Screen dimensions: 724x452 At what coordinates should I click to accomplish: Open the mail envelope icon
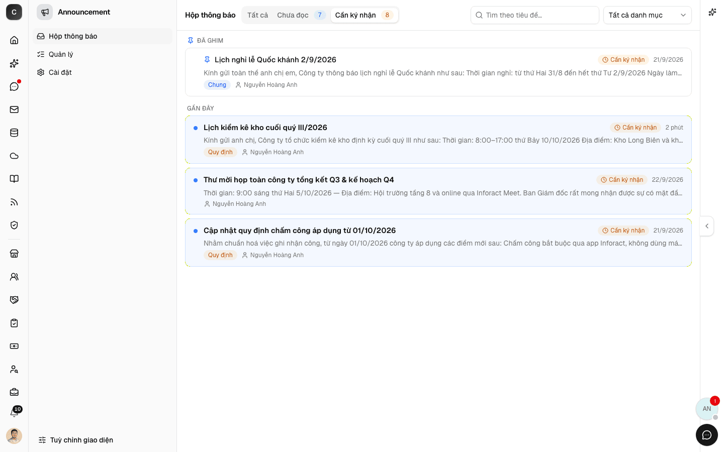pos(14,109)
